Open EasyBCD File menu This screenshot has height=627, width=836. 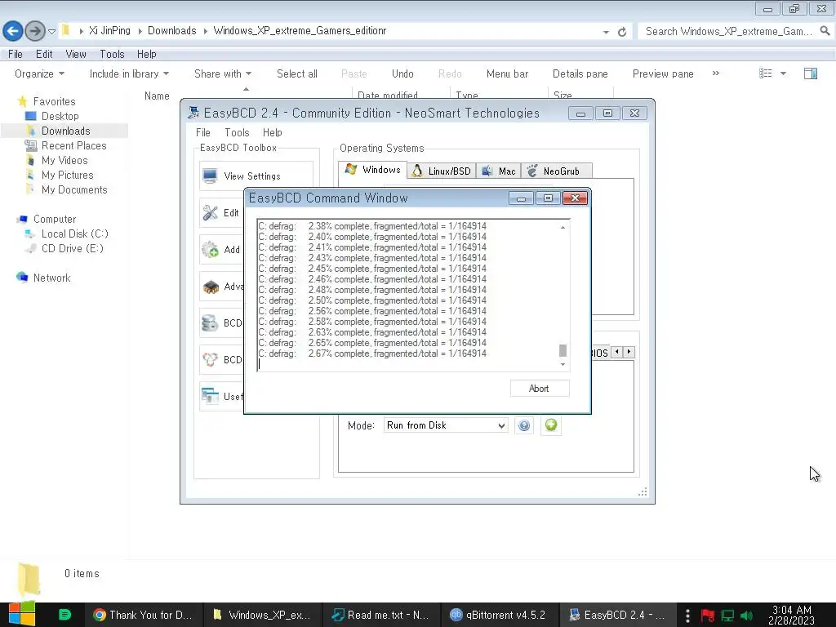[202, 133]
